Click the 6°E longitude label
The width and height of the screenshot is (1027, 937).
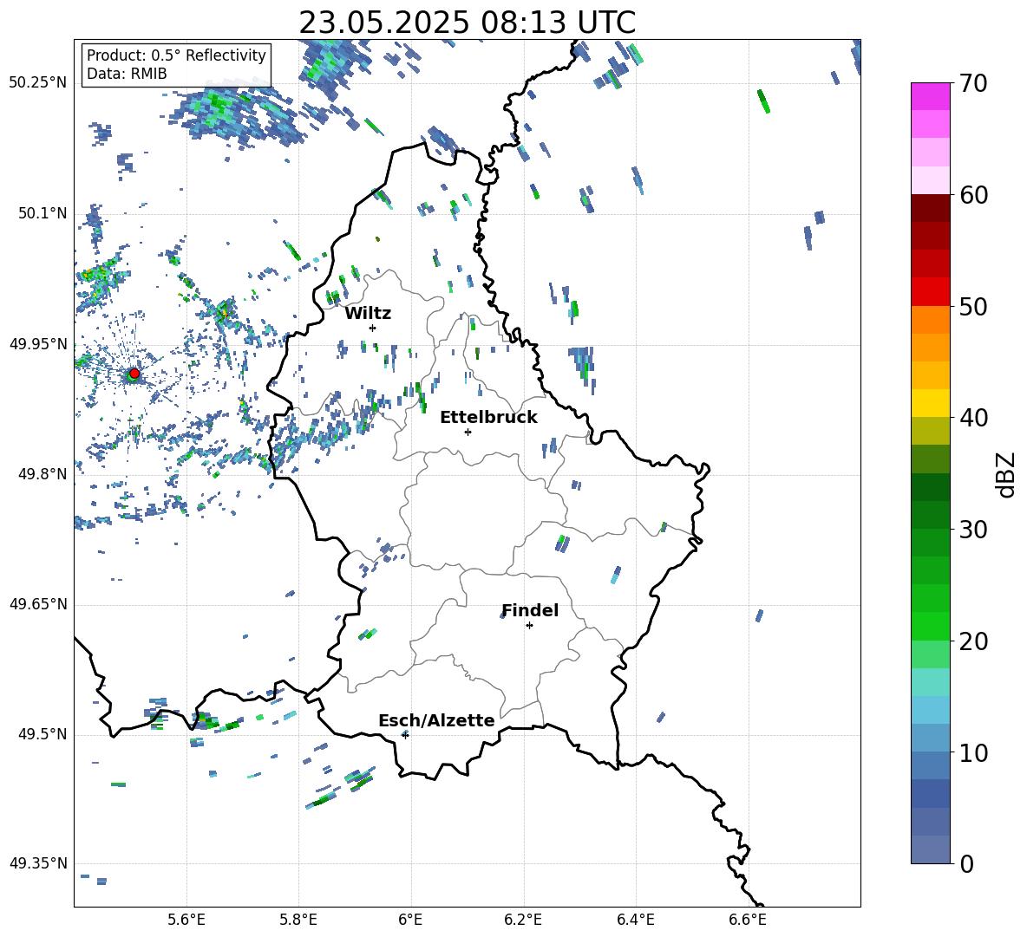pyautogui.click(x=410, y=920)
